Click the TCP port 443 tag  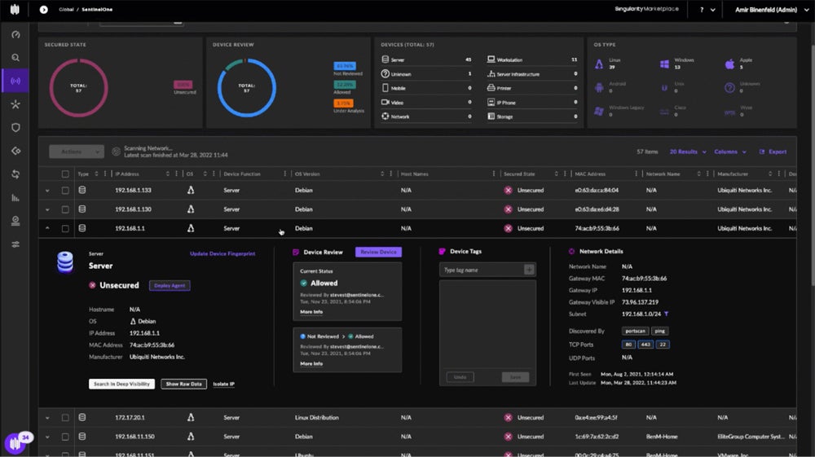tap(645, 345)
